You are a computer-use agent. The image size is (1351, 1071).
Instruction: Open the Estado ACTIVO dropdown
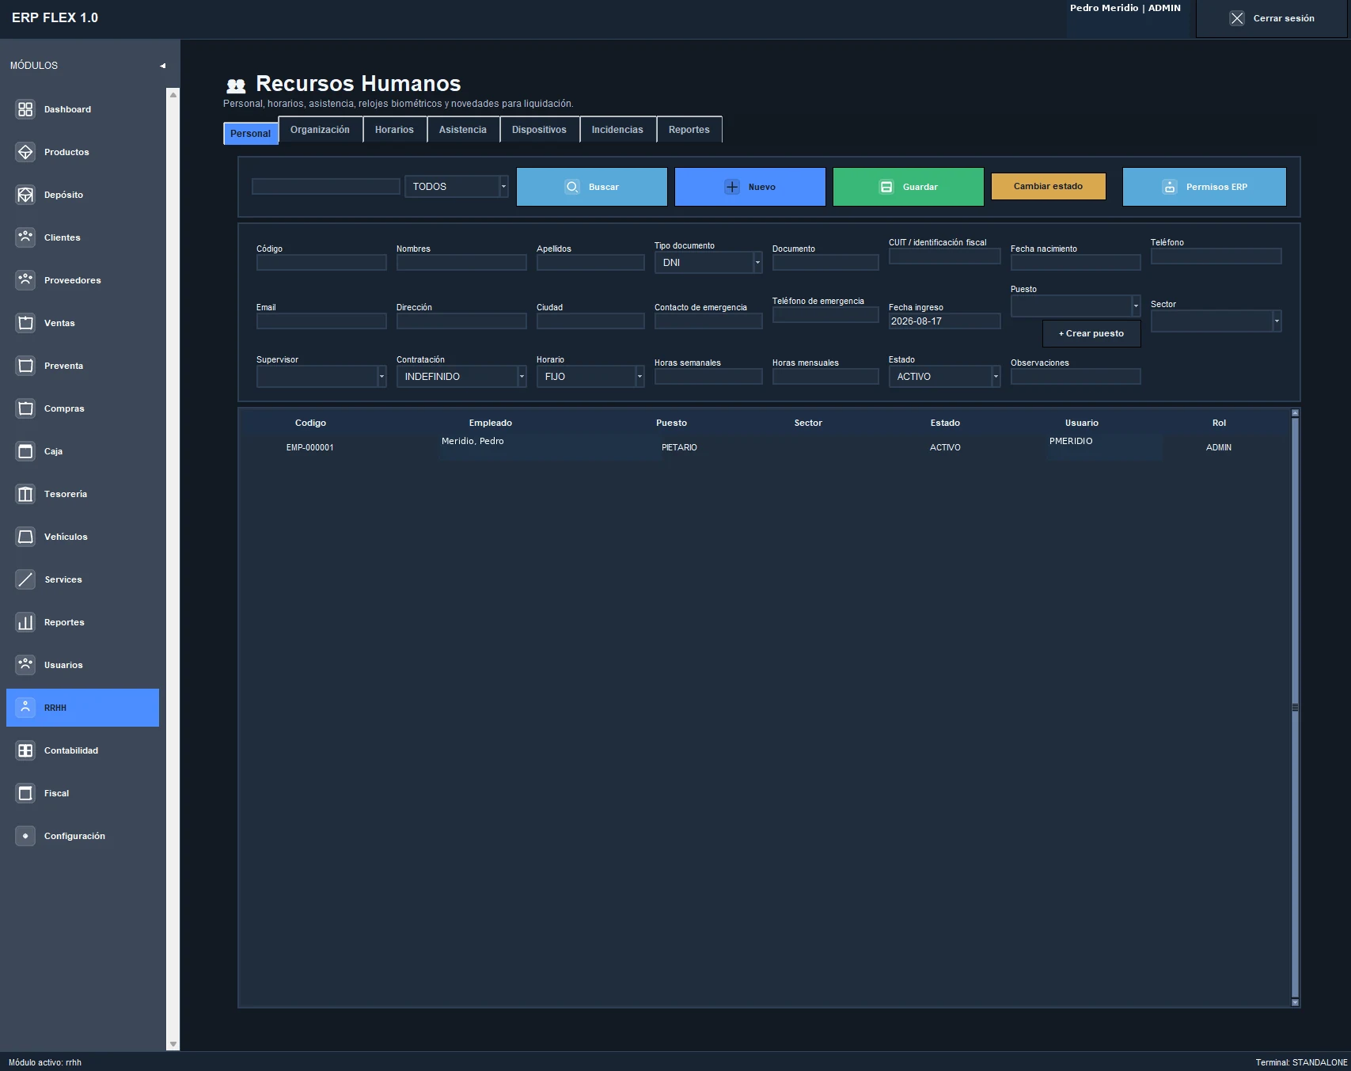click(944, 376)
